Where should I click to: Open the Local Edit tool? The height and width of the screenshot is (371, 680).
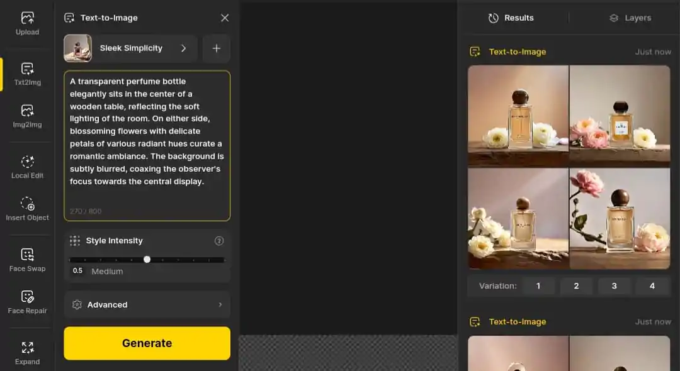[27, 167]
